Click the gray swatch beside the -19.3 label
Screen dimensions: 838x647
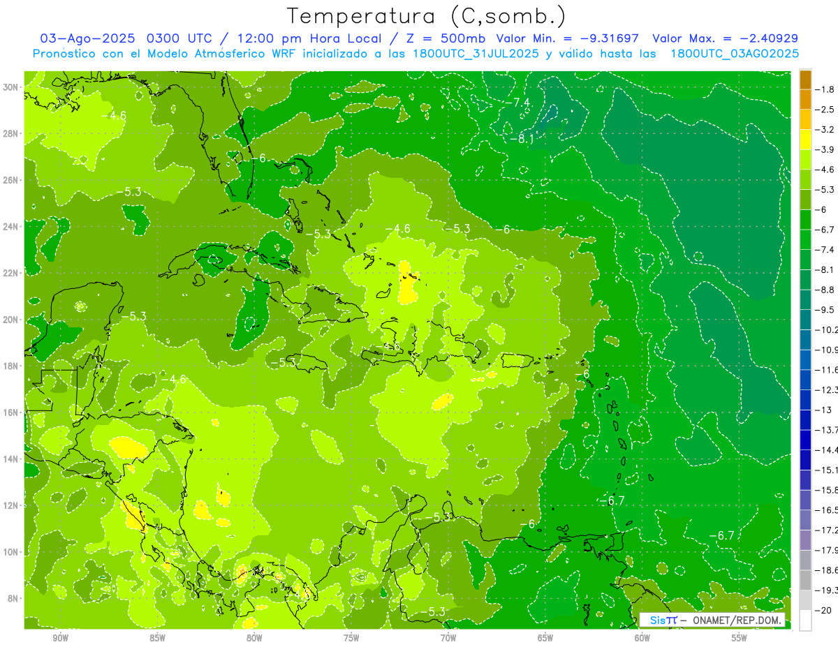point(805,580)
